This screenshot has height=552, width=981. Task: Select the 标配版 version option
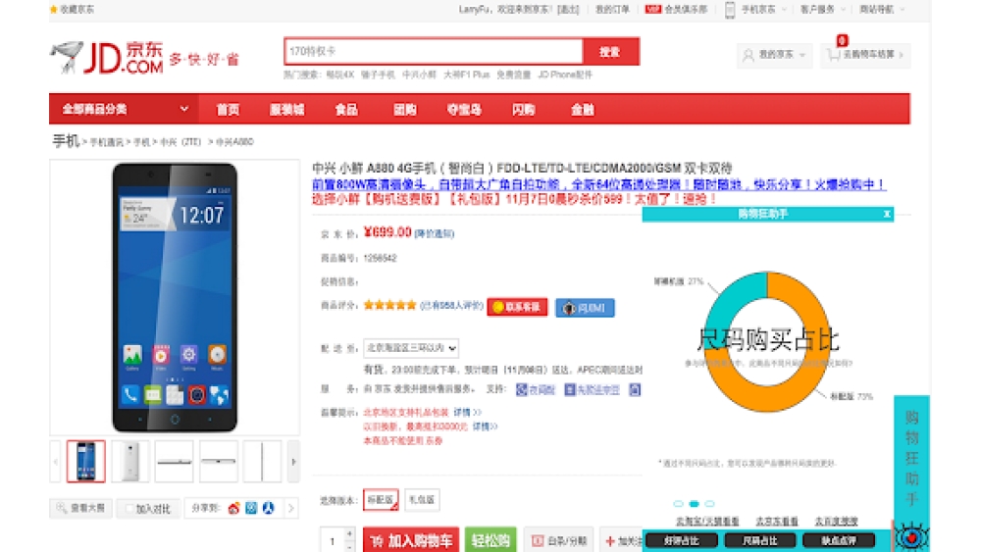tap(381, 499)
